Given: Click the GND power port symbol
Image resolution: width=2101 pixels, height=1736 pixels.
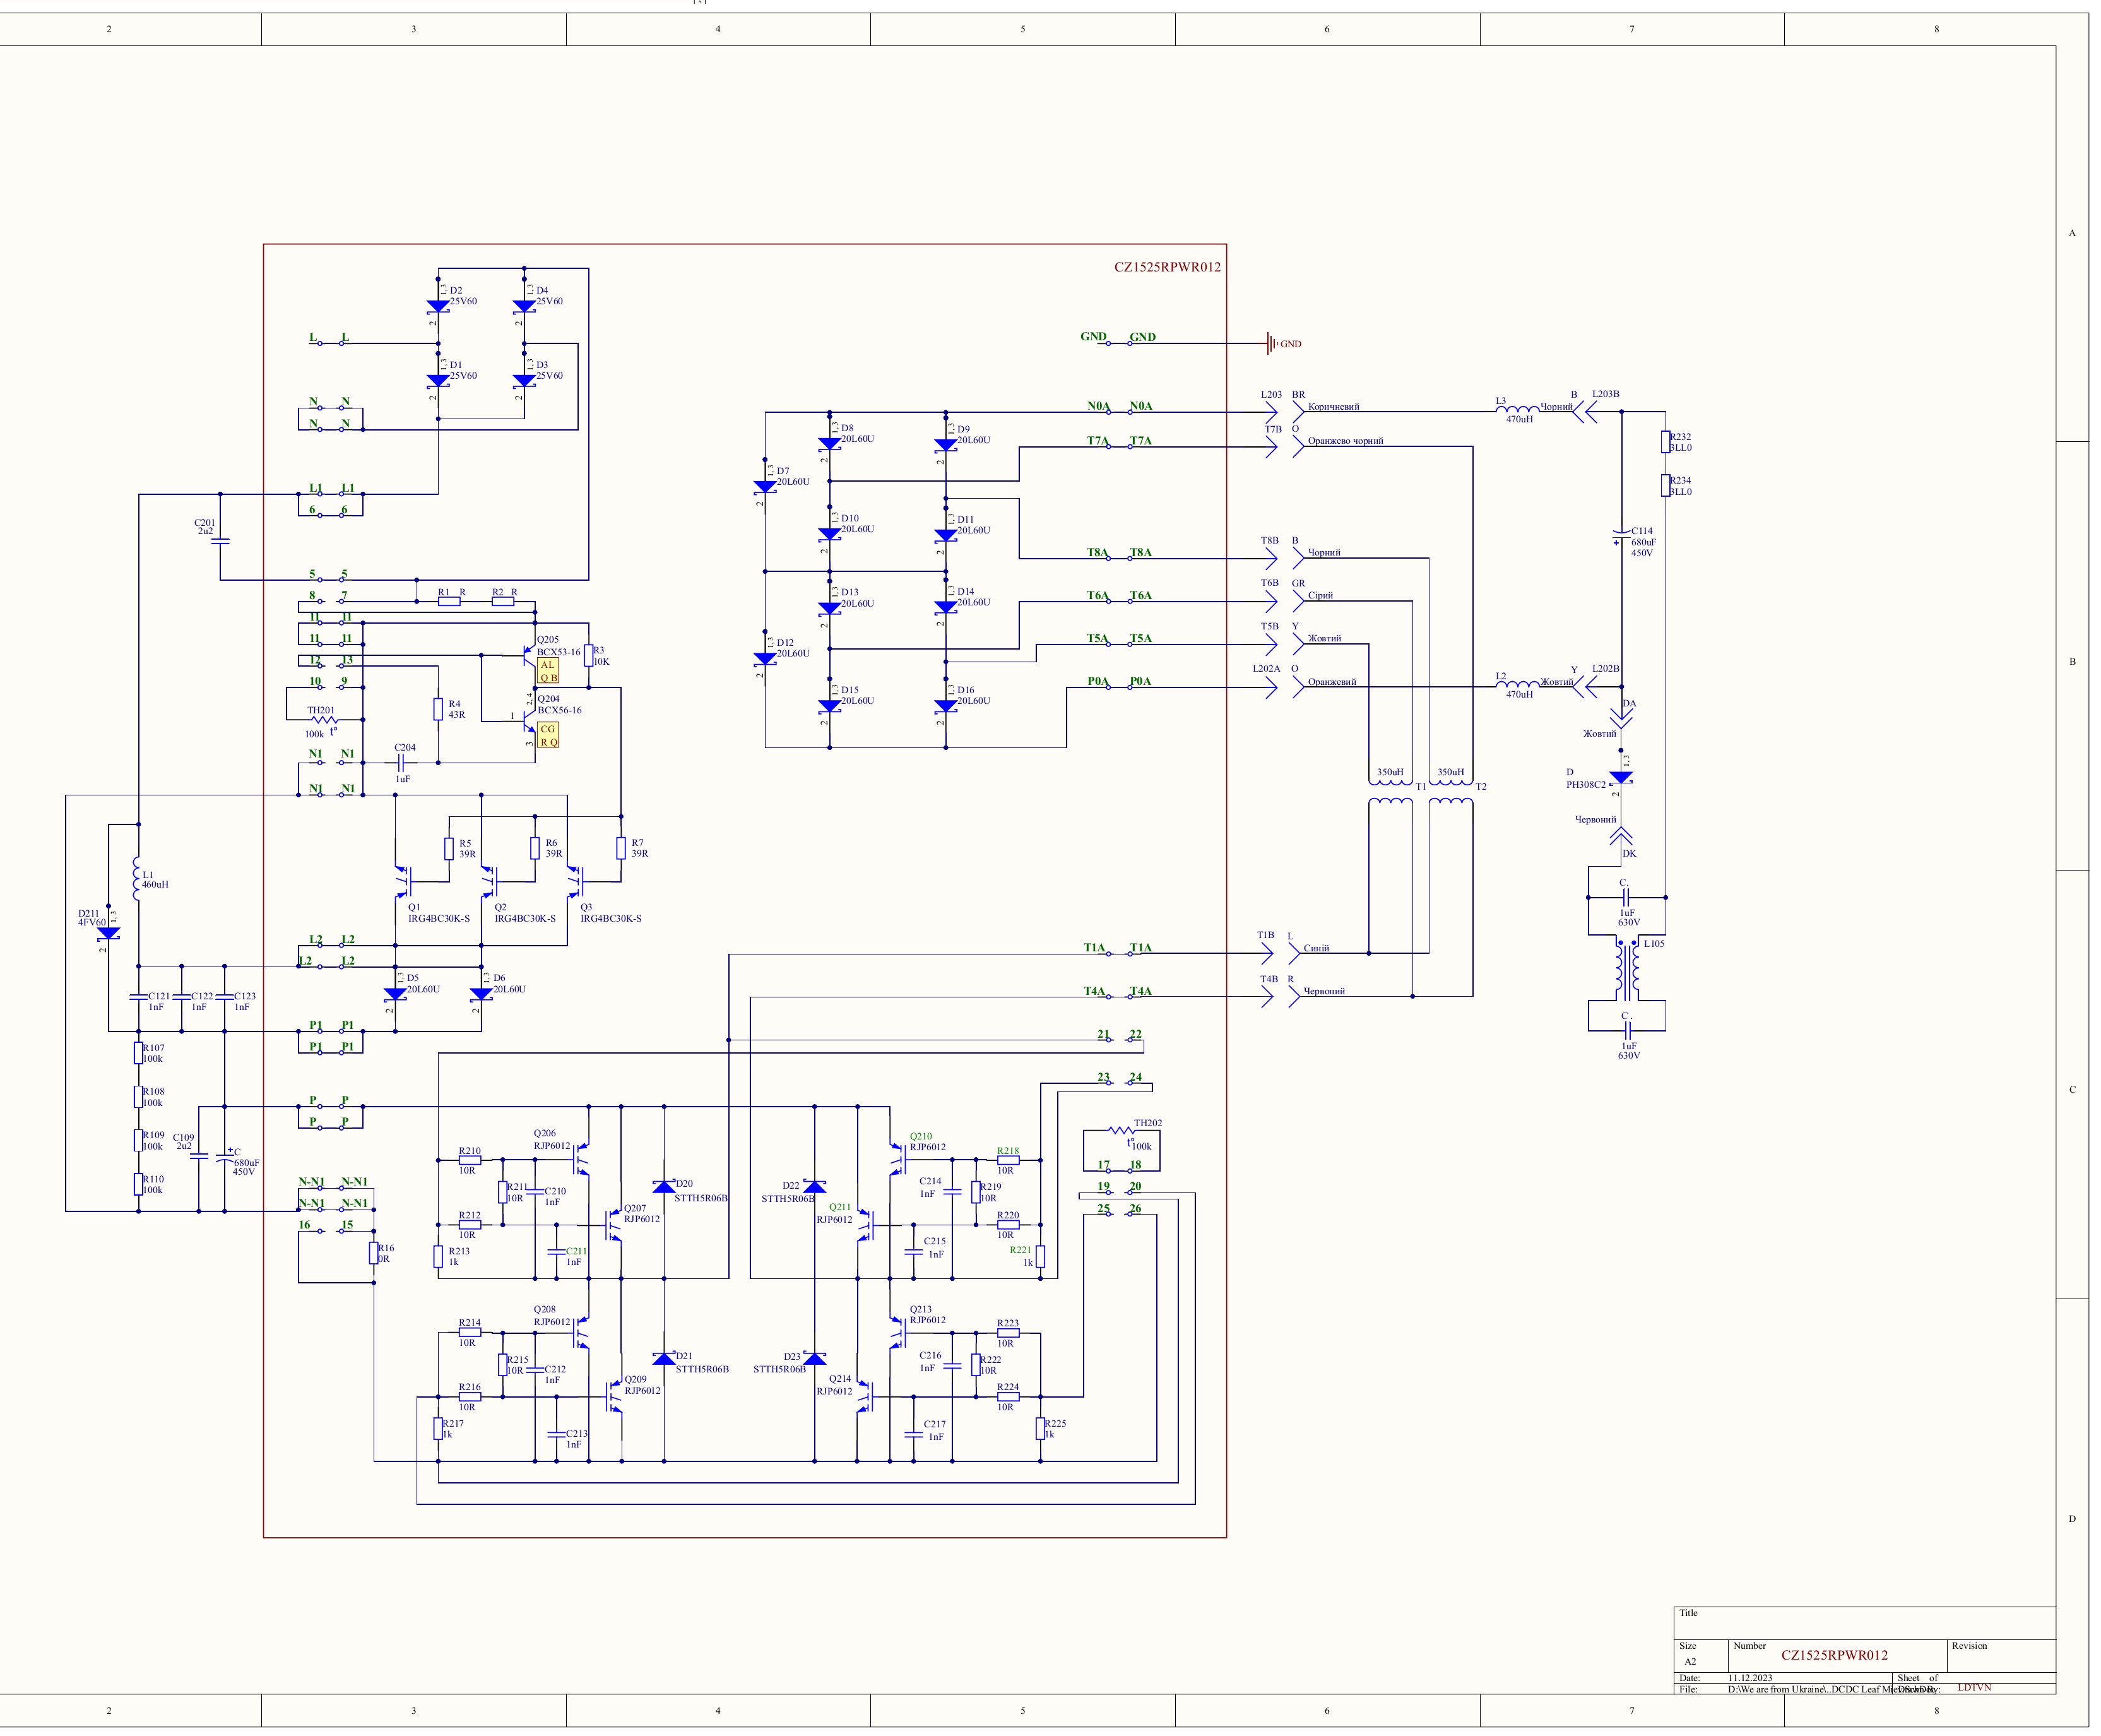Looking at the screenshot, I should click(1272, 343).
